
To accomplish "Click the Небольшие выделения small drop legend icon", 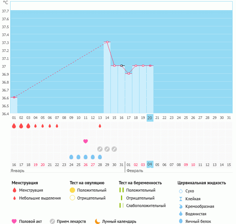I will click(14, 198).
